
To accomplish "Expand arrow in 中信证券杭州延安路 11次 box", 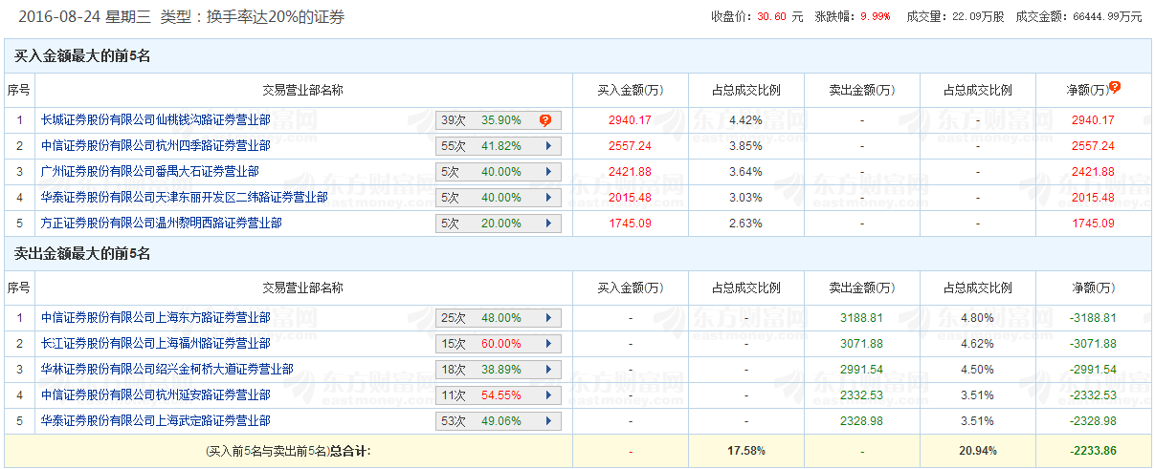I will coord(548,395).
